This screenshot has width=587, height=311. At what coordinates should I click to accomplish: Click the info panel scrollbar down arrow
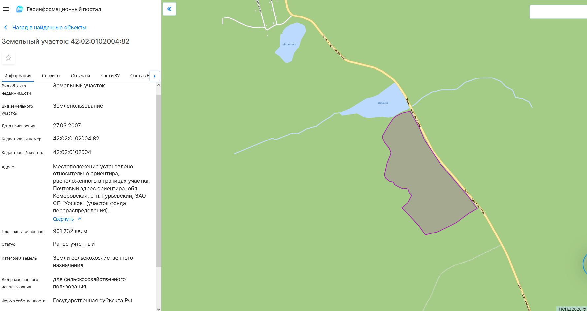click(x=159, y=309)
